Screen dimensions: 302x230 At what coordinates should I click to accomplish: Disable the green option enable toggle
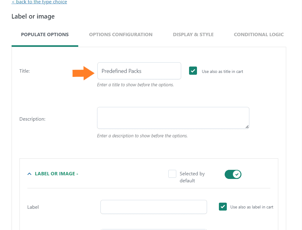(x=233, y=174)
